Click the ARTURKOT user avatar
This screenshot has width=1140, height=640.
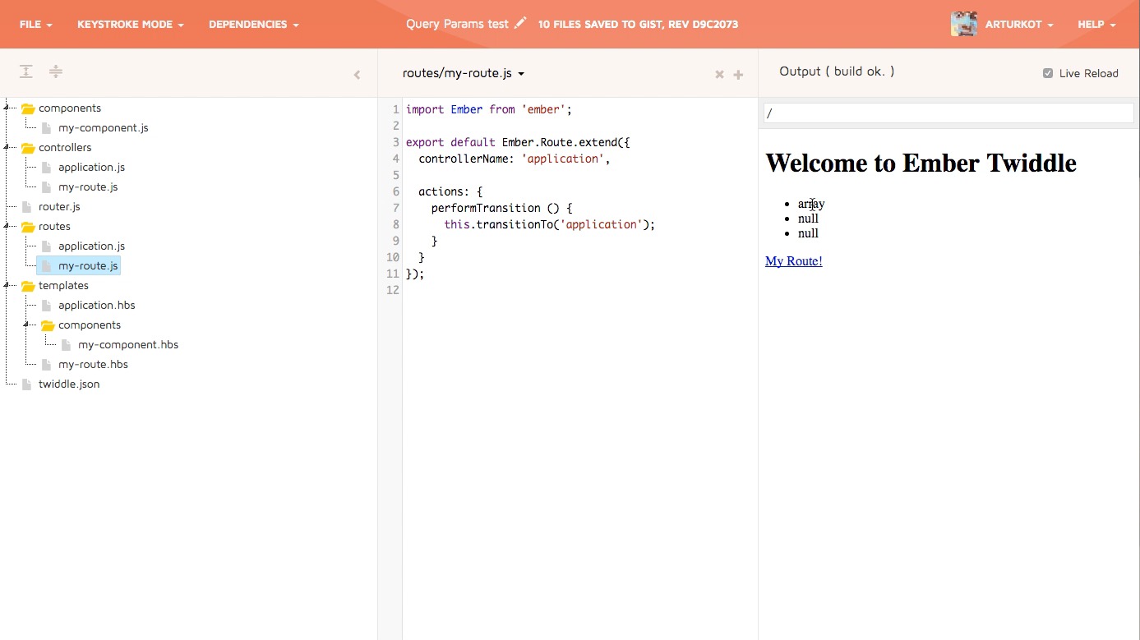tap(963, 24)
